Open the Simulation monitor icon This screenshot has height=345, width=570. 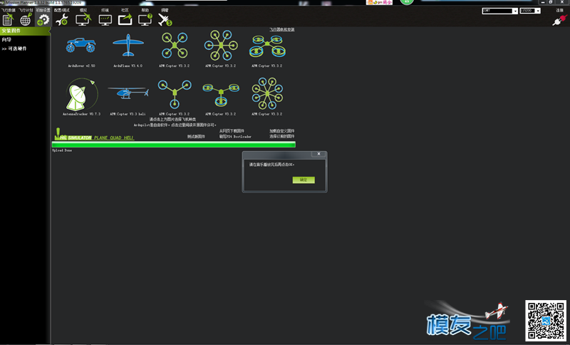click(x=83, y=20)
